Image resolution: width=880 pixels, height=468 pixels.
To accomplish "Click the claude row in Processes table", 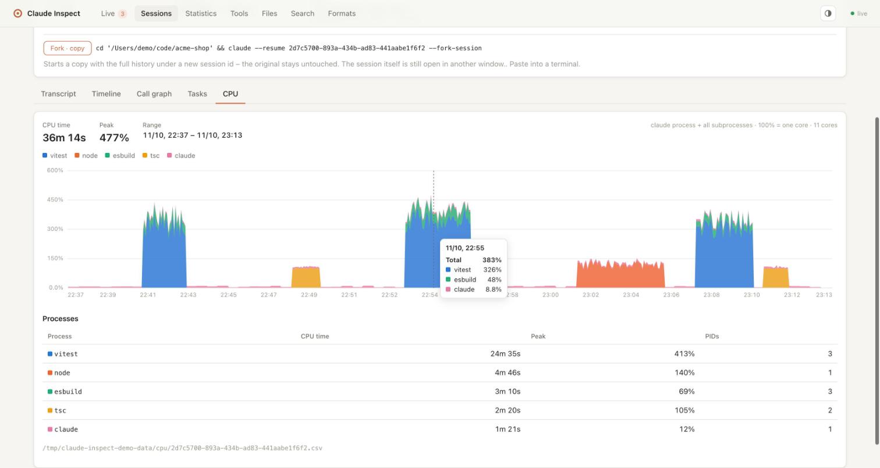I will pos(440,429).
